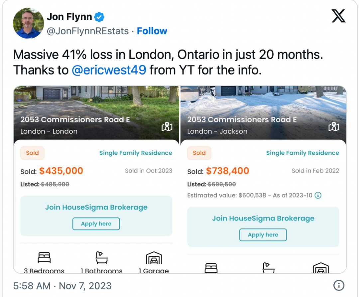
Task: Open the X logo link
Action: [x=338, y=16]
